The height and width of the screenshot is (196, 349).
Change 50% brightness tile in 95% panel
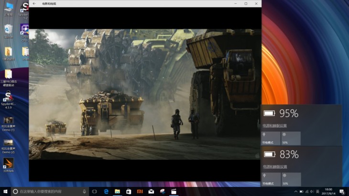click(x=291, y=138)
